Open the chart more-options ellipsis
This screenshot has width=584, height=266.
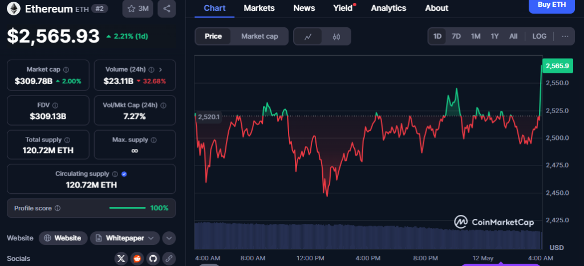pyautogui.click(x=565, y=36)
